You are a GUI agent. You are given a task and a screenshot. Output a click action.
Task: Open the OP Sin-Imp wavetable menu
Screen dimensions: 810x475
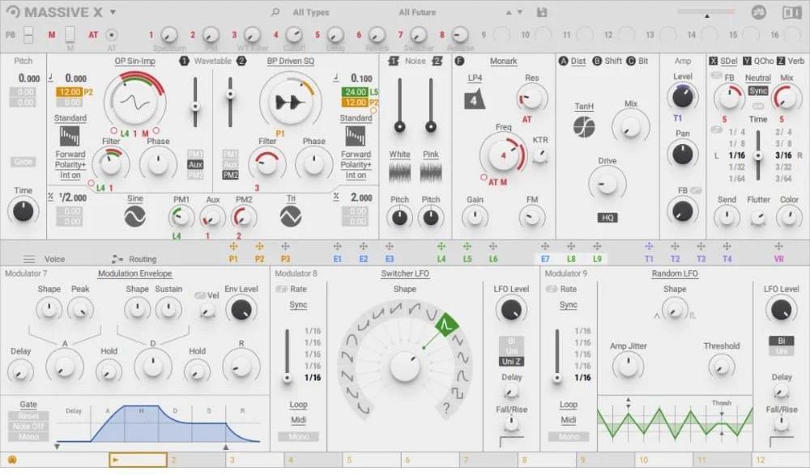pos(134,61)
